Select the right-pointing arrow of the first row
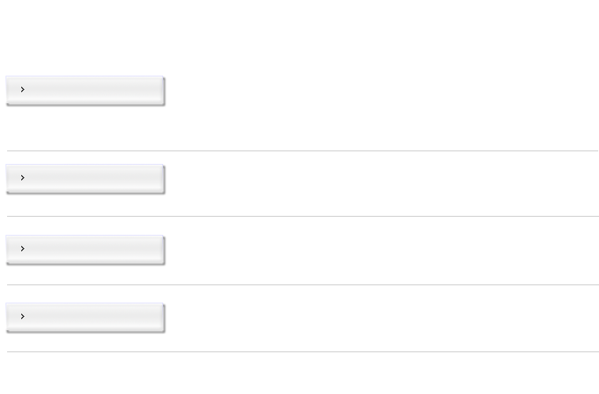This screenshot has width=599, height=394. point(23,89)
